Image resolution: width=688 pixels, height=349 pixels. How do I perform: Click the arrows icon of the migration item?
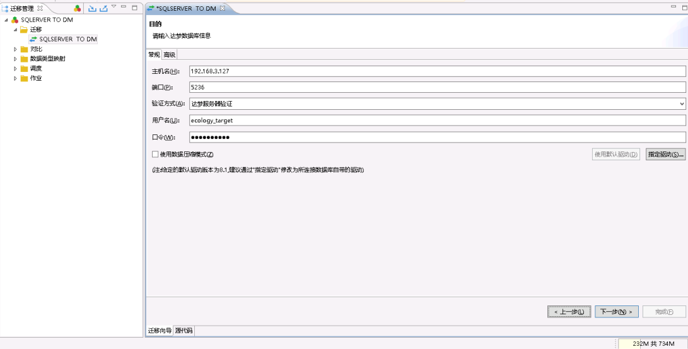[x=33, y=39]
